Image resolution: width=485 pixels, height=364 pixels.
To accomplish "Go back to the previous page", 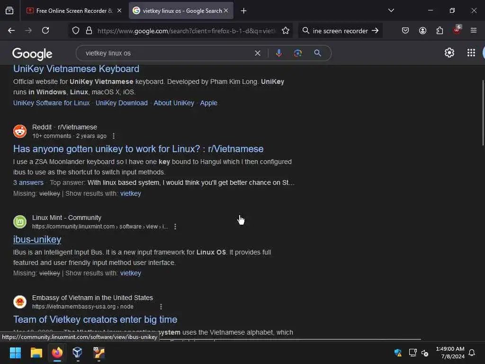I will [11, 30].
